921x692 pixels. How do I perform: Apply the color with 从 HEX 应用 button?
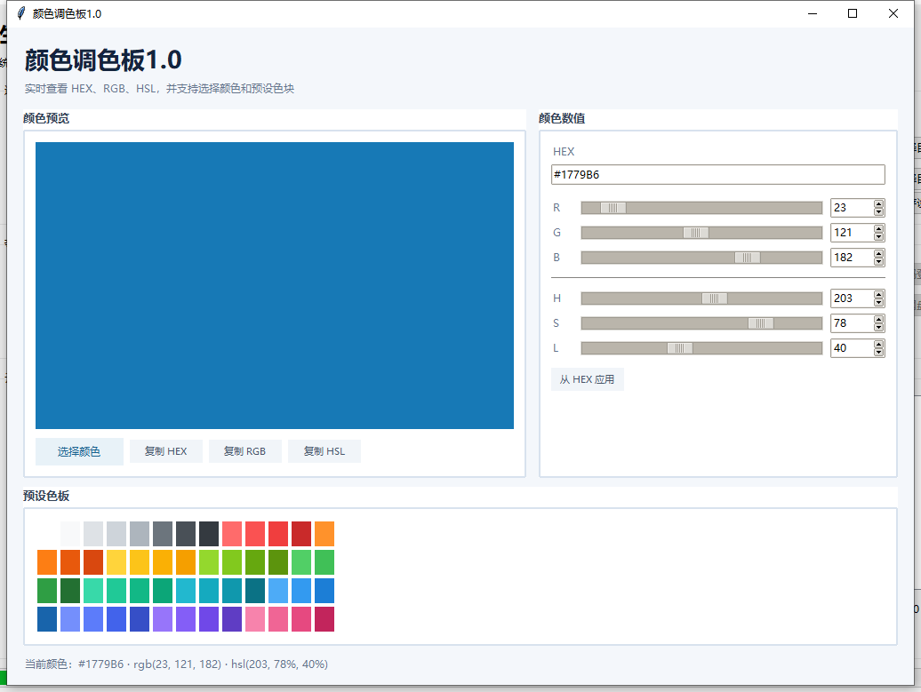coord(588,379)
